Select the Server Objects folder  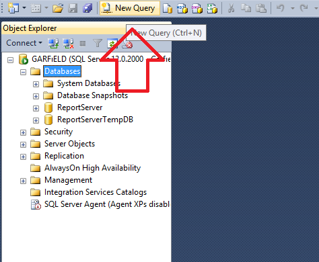point(69,144)
